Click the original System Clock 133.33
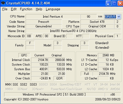Image resolution: width=123 pixels, height=104 pixels. click(x=57, y=65)
